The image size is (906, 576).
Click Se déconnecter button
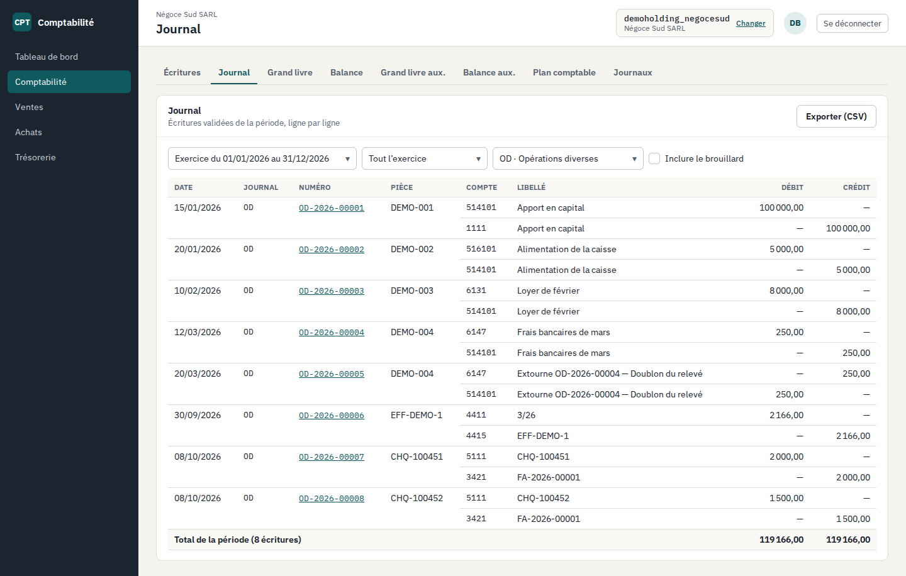(x=853, y=23)
